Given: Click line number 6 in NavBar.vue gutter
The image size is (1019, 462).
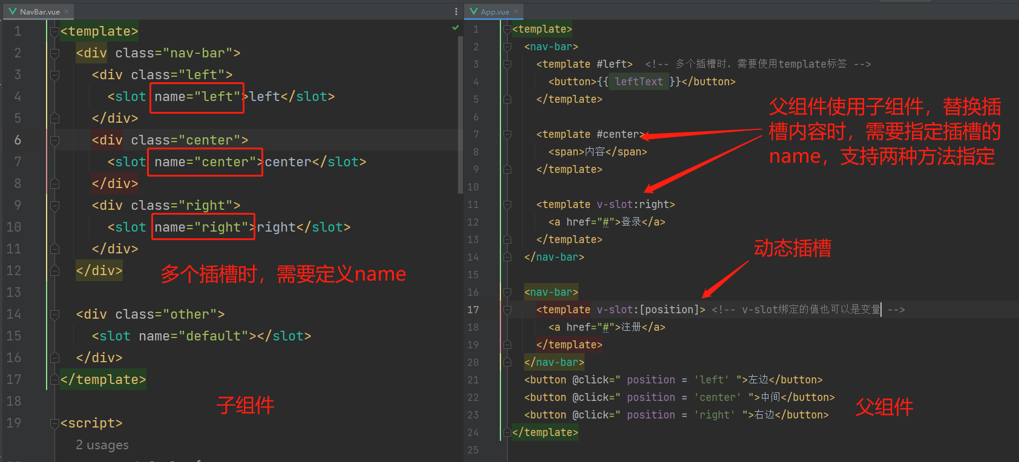Looking at the screenshot, I should 18,140.
